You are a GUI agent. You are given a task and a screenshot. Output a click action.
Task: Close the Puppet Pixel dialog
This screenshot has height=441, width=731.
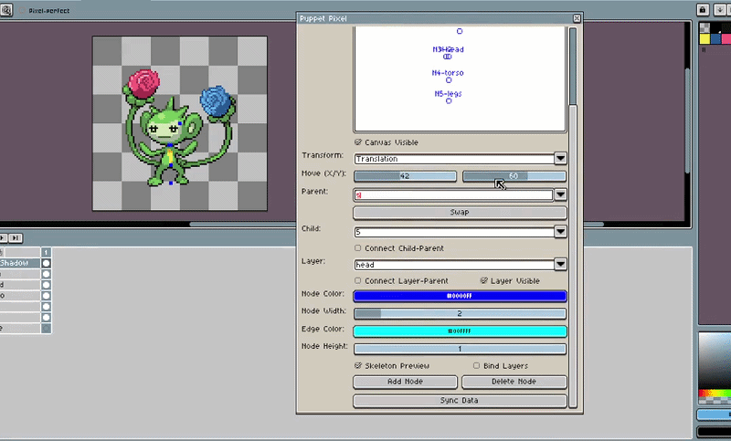(x=577, y=18)
